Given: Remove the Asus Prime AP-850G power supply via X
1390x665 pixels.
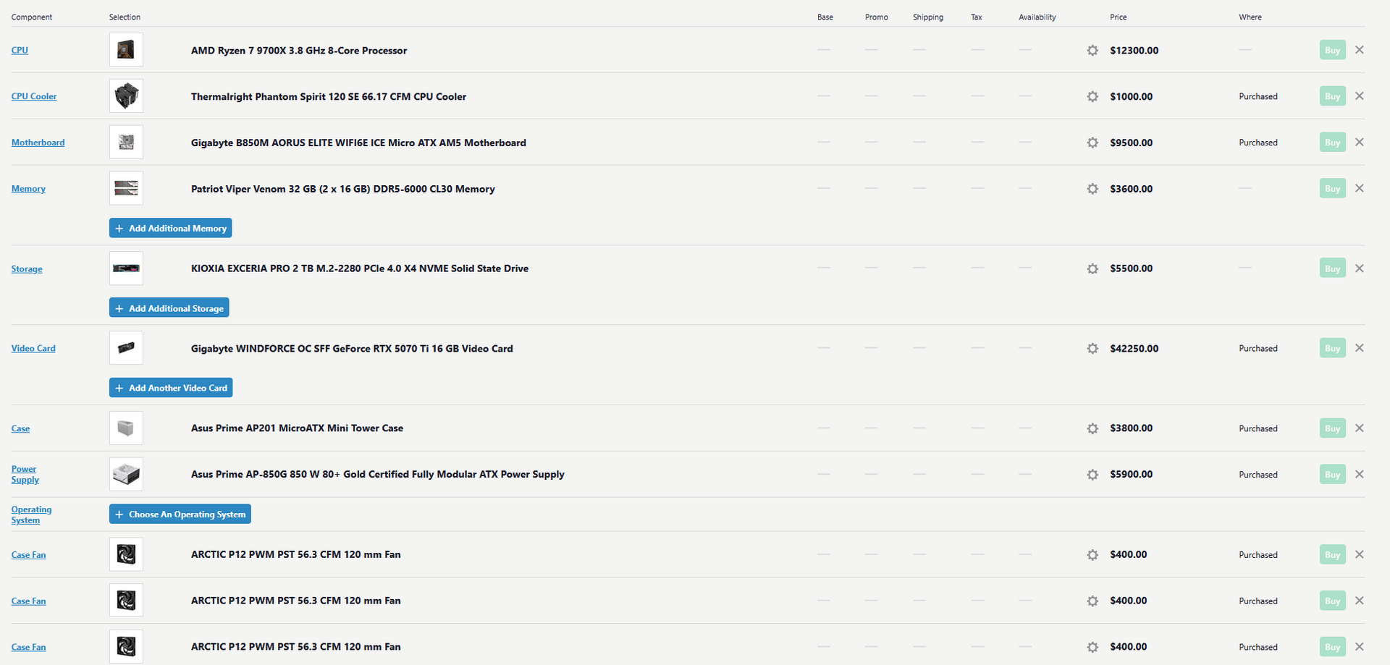Looking at the screenshot, I should (1360, 474).
